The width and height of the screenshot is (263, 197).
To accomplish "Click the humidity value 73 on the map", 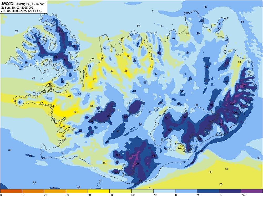I will [x=17, y=31].
